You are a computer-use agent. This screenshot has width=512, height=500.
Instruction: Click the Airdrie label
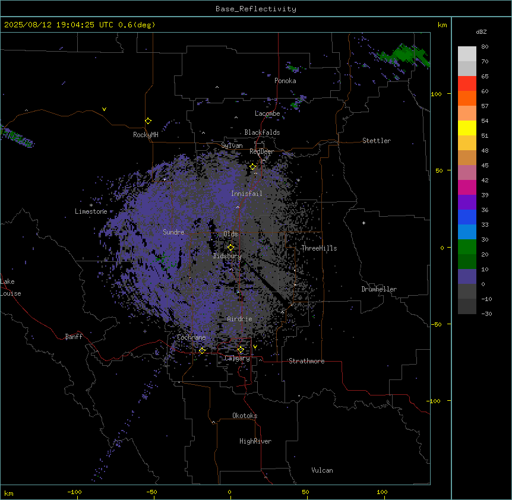(x=239, y=319)
